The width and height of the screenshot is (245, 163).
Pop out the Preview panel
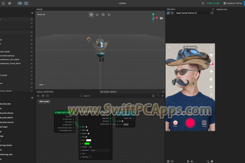pos(213,10)
